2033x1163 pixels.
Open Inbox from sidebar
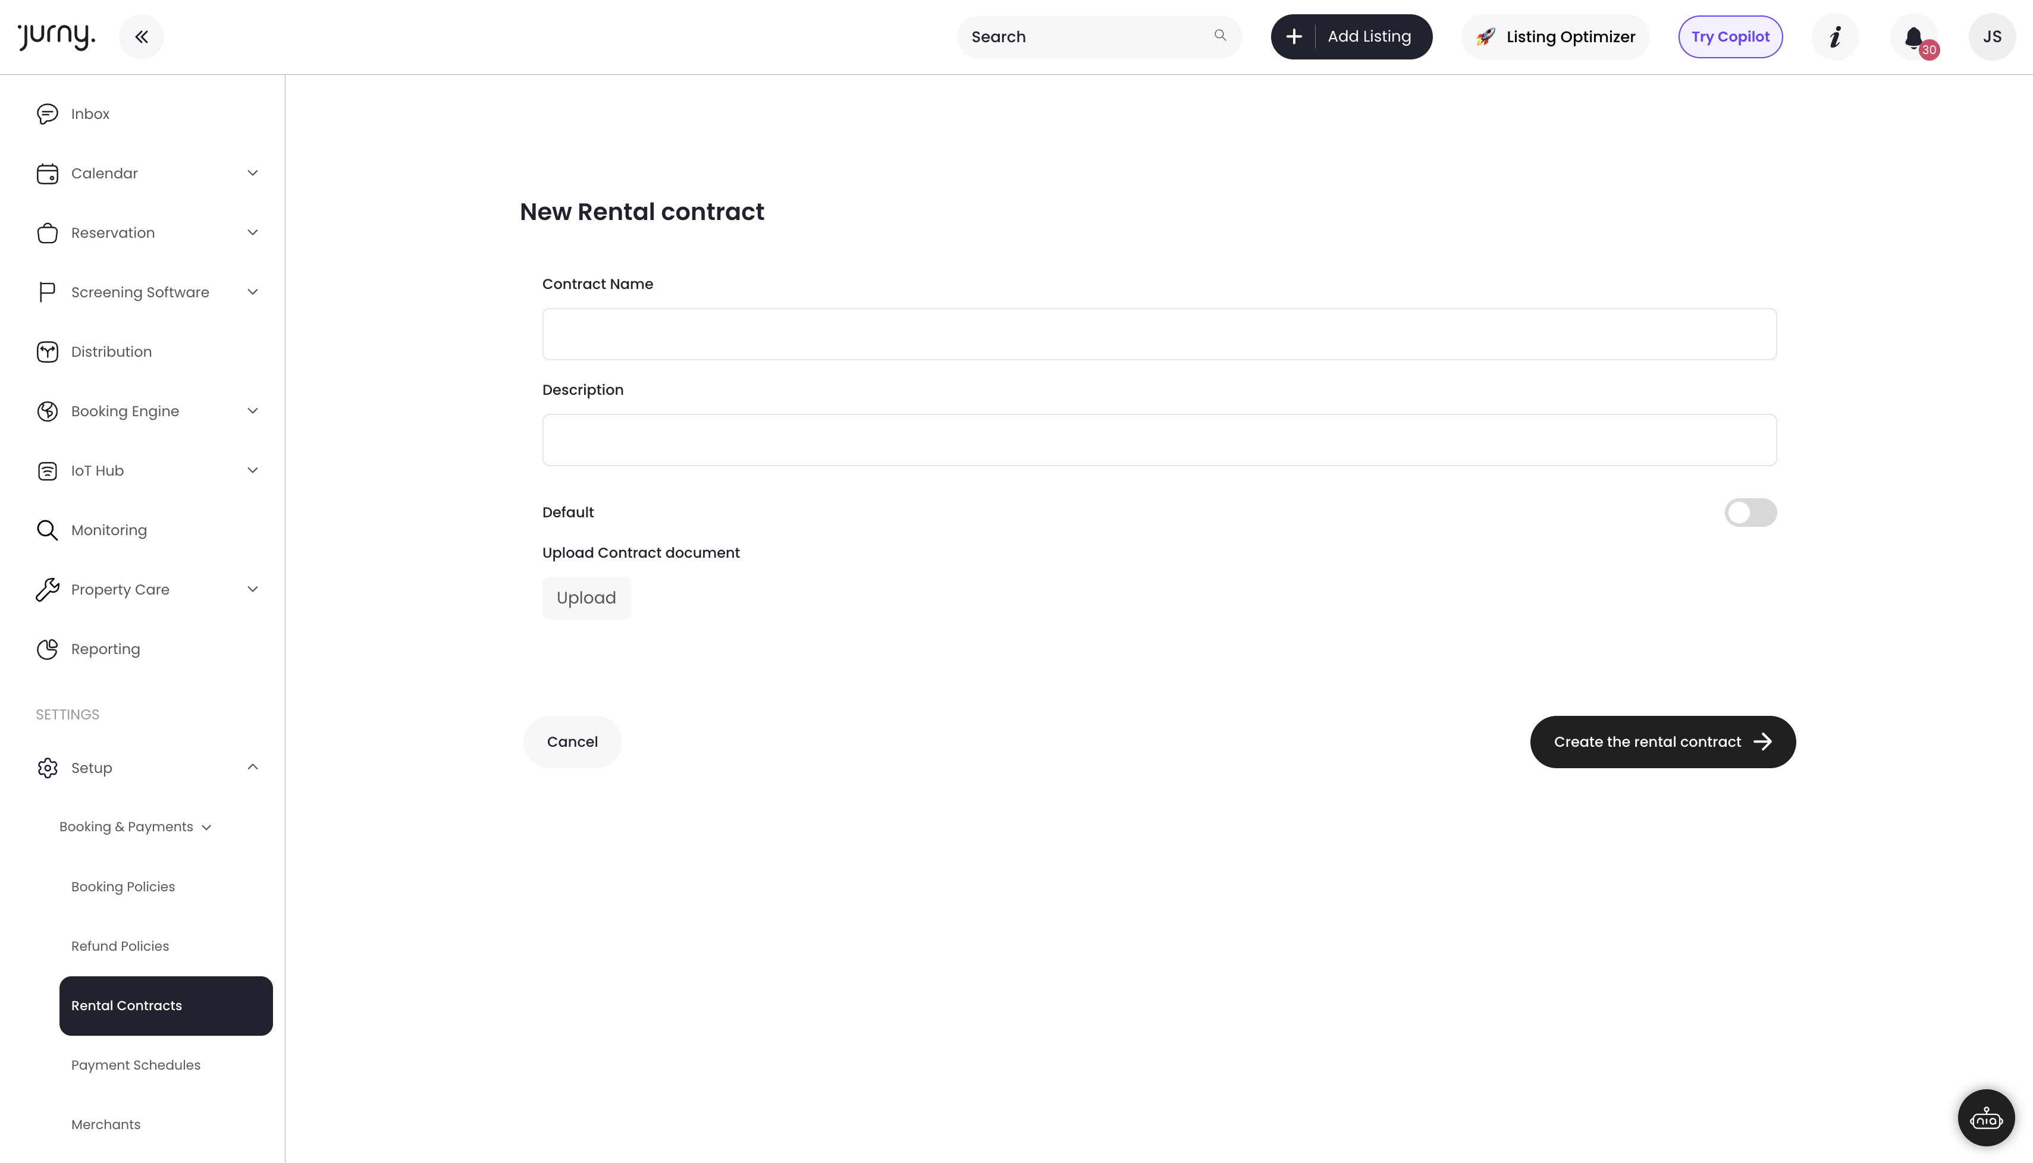[90, 114]
